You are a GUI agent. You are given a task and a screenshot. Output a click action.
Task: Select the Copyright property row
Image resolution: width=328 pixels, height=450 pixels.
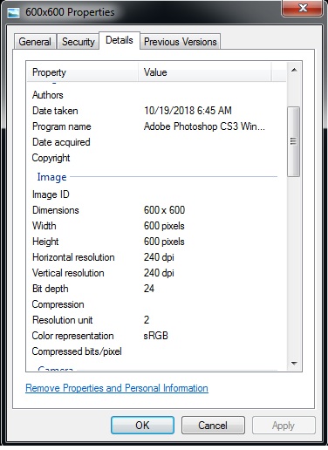pos(156,158)
